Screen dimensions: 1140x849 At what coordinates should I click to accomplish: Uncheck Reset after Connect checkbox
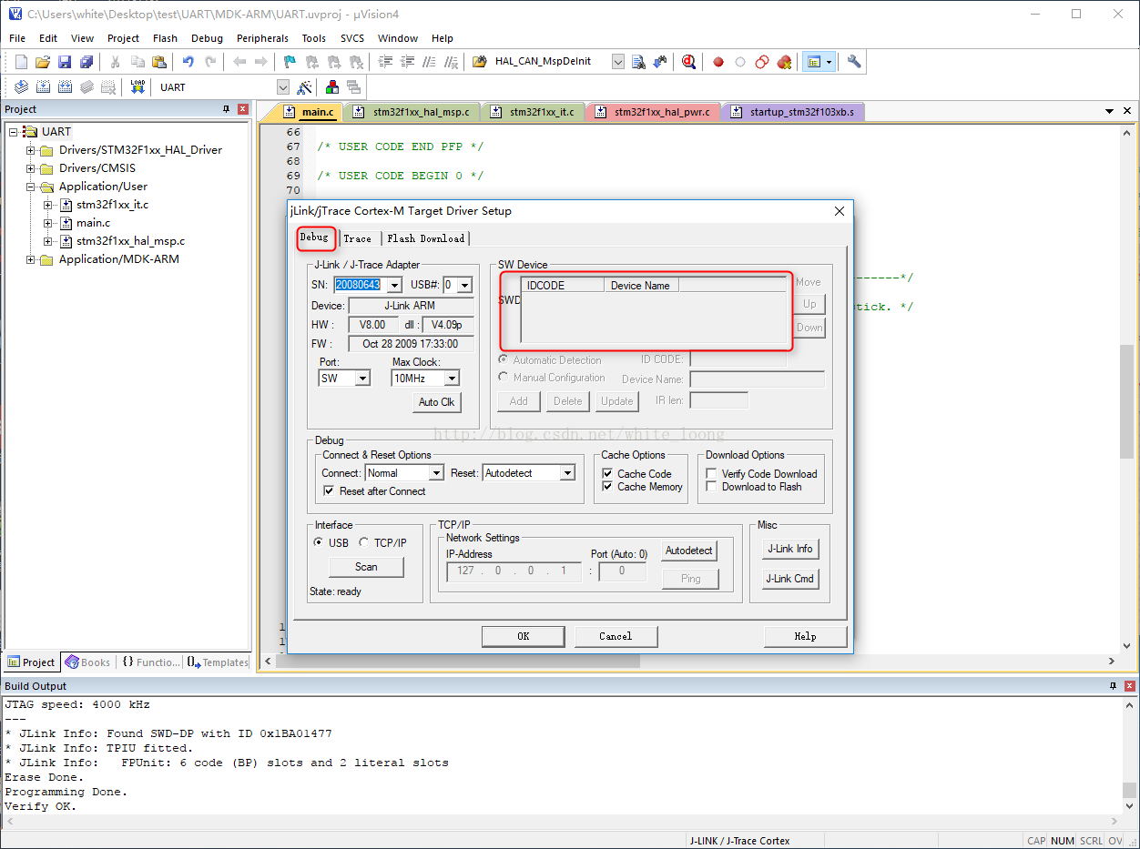point(329,491)
